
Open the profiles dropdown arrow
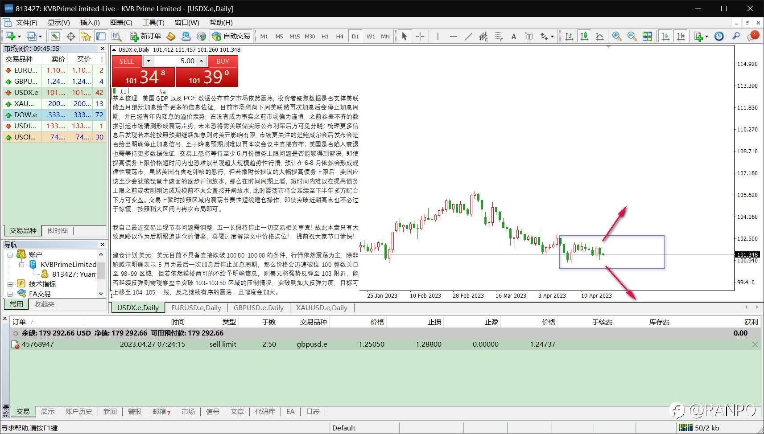[x=40, y=37]
